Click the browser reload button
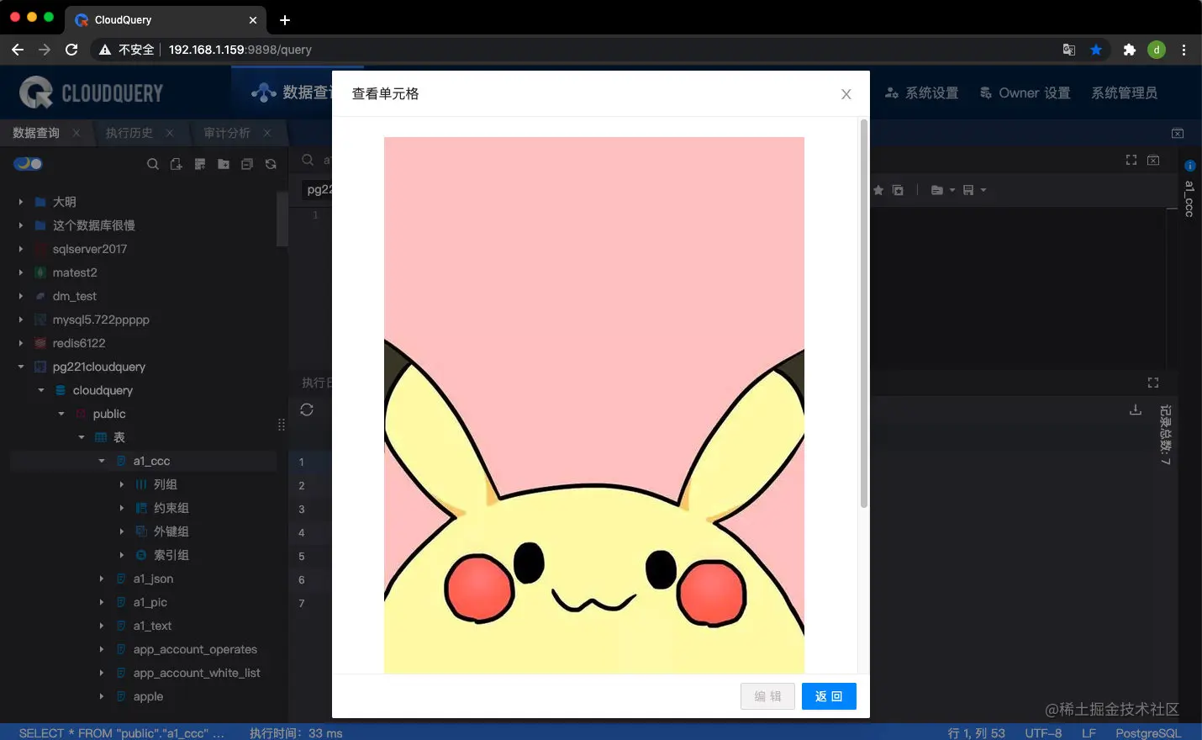The height and width of the screenshot is (740, 1202). 71,50
